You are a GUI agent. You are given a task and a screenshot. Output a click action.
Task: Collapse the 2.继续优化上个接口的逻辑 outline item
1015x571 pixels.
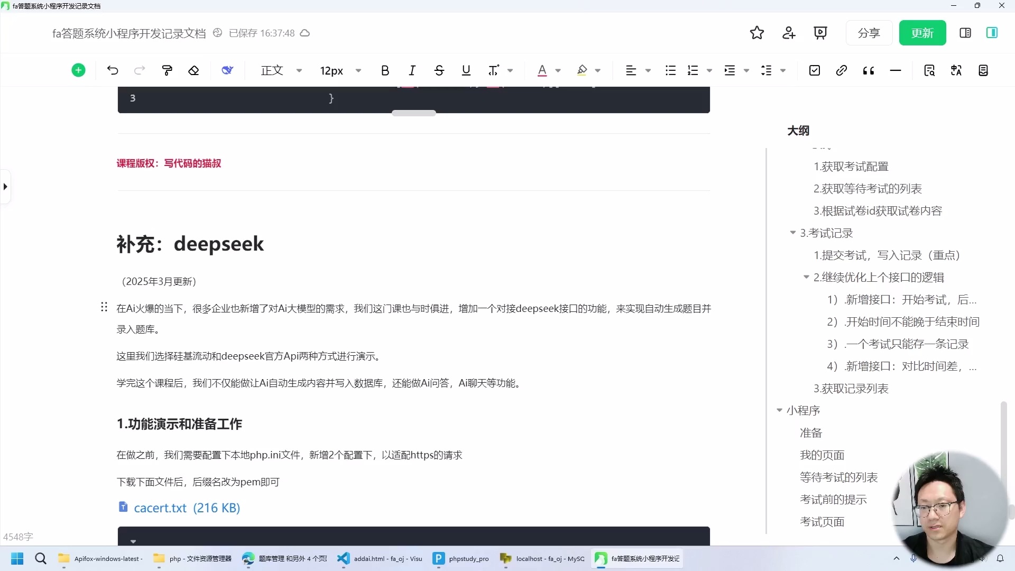tap(806, 277)
